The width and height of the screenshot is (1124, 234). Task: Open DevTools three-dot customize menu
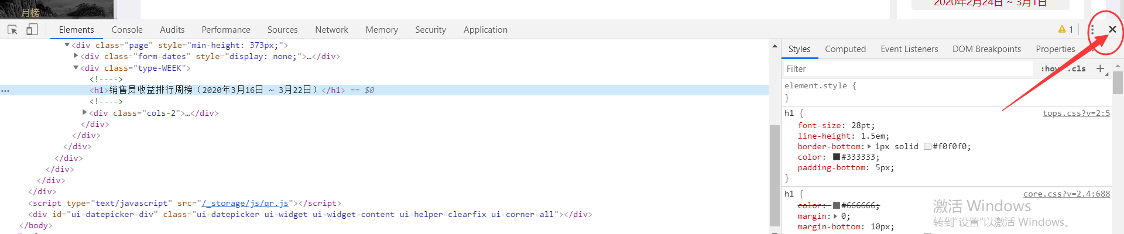1092,30
